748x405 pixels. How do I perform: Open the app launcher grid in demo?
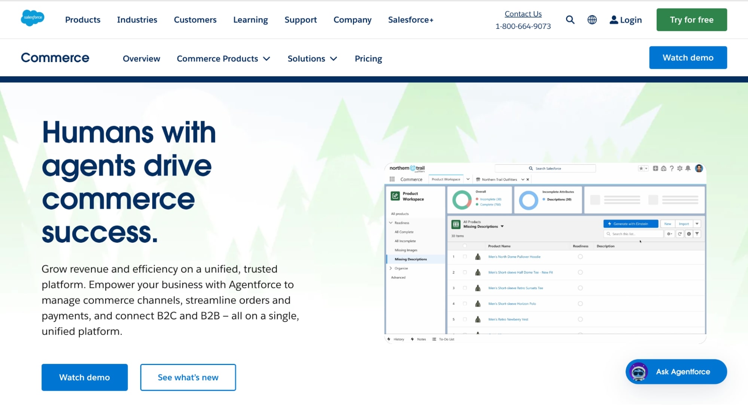(392, 179)
